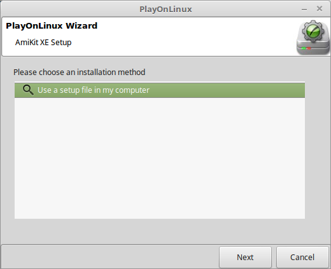Image resolution: width=331 pixels, height=269 pixels.
Task: Click the green gear on the drive icon
Action: [x=313, y=31]
